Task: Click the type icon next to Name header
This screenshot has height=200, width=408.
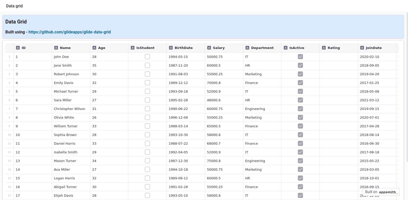Action: pos(56,48)
